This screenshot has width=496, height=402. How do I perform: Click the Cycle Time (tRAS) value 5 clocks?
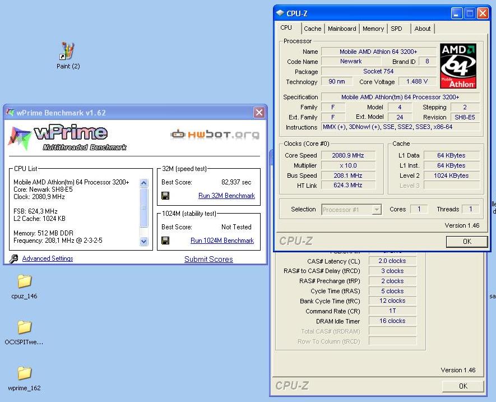pos(392,291)
